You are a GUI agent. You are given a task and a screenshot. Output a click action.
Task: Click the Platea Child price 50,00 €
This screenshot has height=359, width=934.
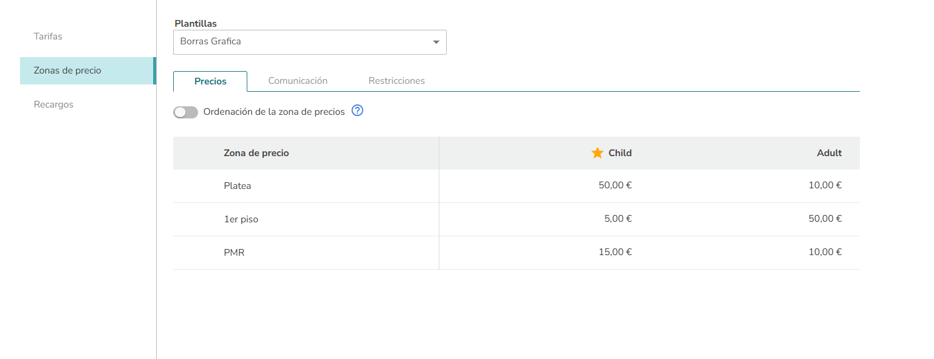coord(615,186)
